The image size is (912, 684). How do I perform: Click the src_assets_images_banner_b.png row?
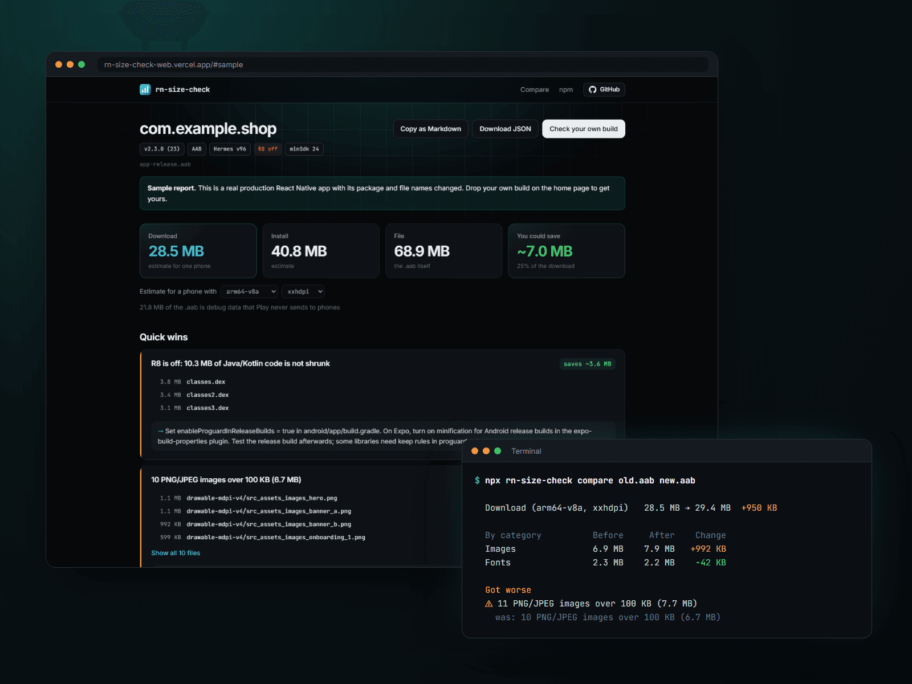click(255, 524)
